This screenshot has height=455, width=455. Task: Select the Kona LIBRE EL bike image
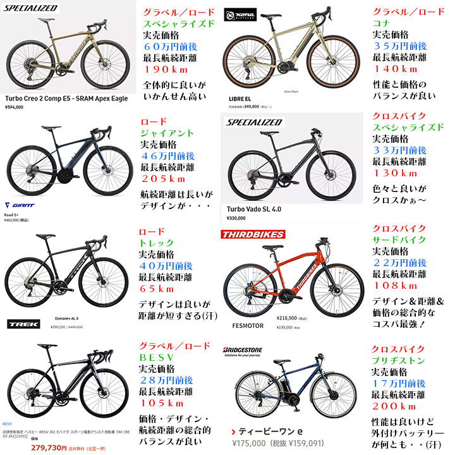coord(291,48)
